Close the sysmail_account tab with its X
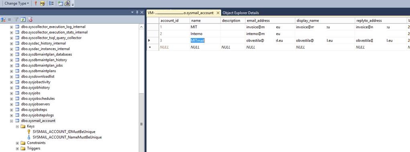Screen dimensions: 410x152 pos(218,13)
